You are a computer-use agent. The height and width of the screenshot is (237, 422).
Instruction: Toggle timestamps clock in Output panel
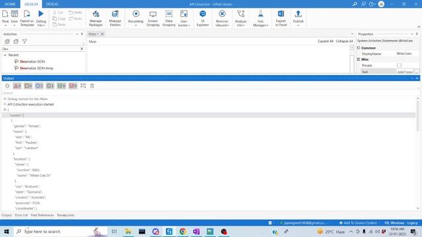coord(7,86)
